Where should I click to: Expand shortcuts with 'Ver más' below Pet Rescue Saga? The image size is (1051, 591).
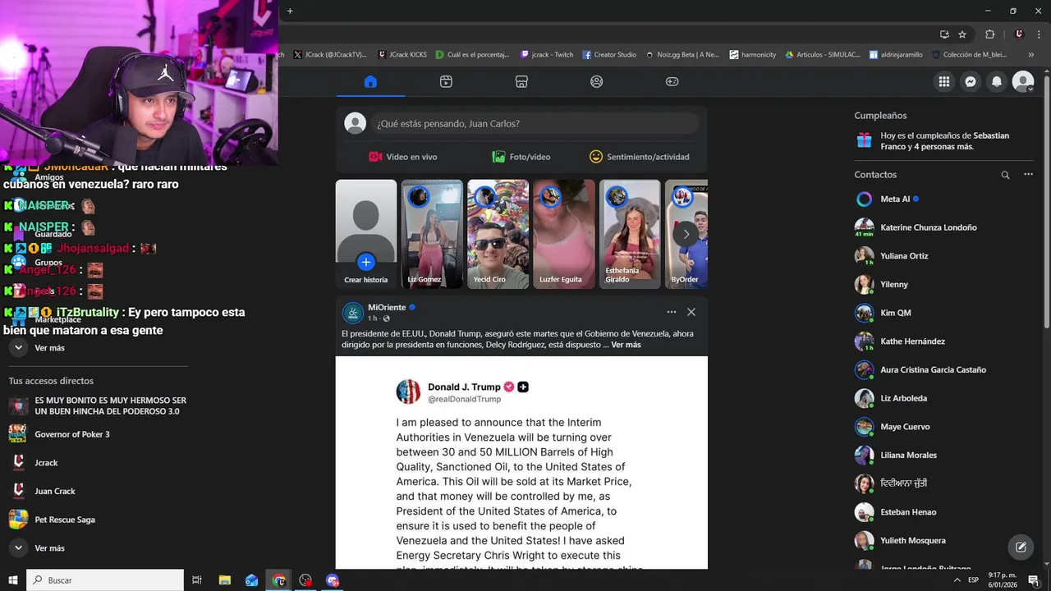49,548
